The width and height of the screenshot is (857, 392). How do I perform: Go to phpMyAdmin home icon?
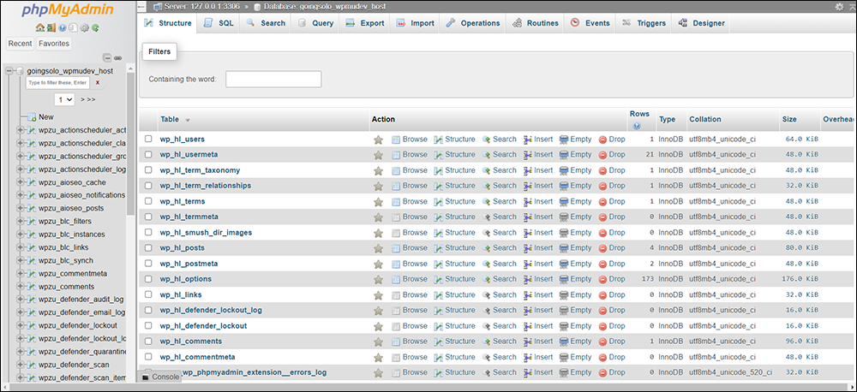pos(39,27)
